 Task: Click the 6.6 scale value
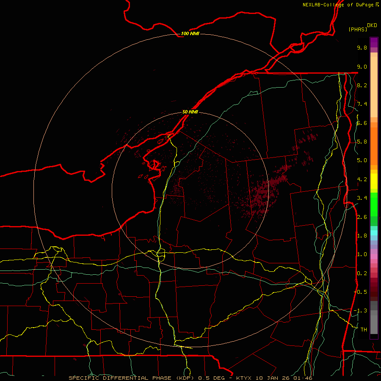coord(362,123)
